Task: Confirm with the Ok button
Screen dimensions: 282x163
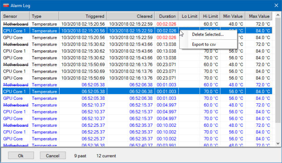Action: [21, 155]
